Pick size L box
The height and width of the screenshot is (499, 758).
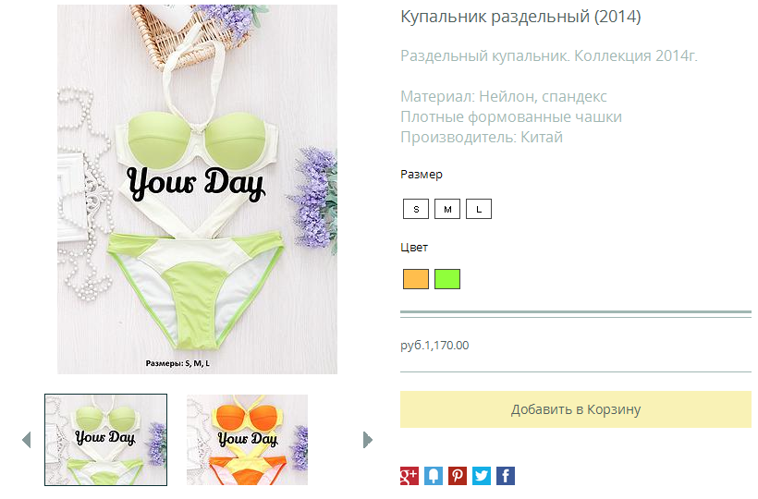pyautogui.click(x=479, y=209)
